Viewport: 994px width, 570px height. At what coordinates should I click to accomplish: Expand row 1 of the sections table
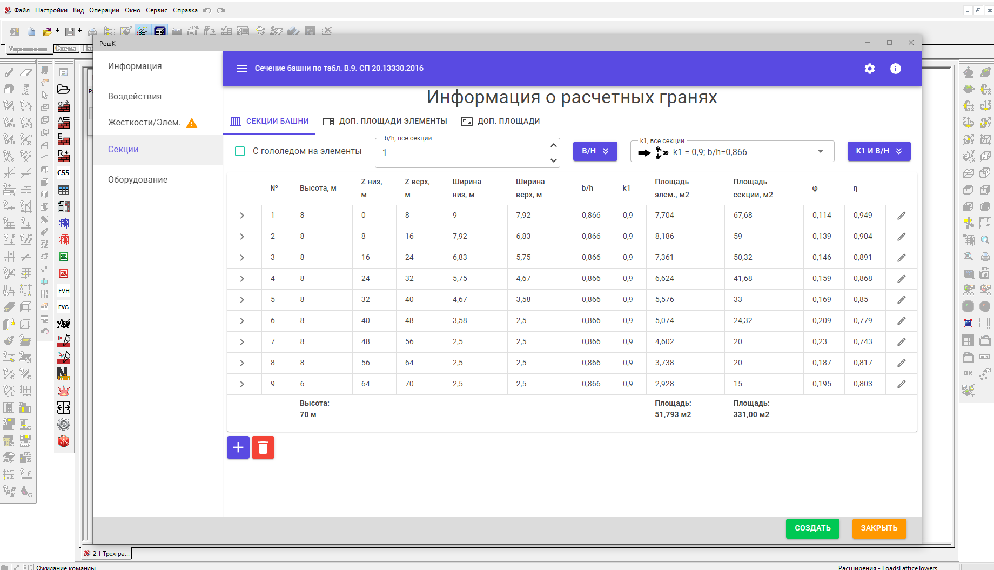click(x=242, y=216)
